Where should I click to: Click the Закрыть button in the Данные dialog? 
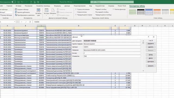[x=151, y=66]
